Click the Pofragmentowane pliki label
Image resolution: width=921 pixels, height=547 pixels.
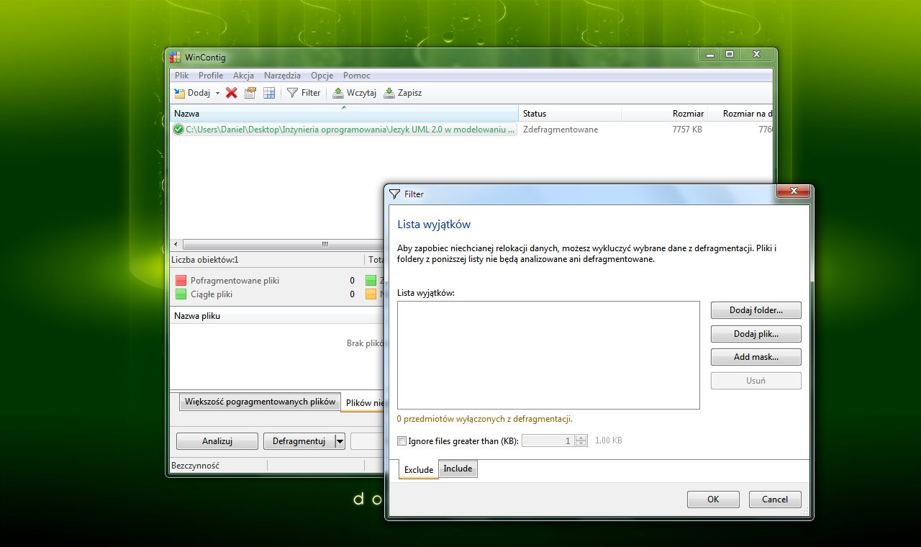(235, 281)
